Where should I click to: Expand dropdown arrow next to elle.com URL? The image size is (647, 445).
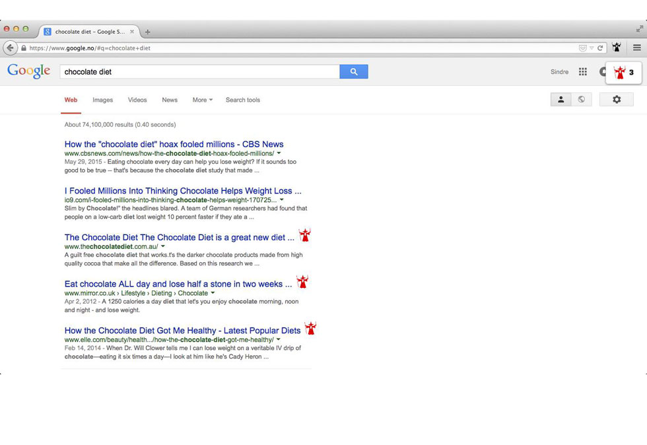point(278,340)
